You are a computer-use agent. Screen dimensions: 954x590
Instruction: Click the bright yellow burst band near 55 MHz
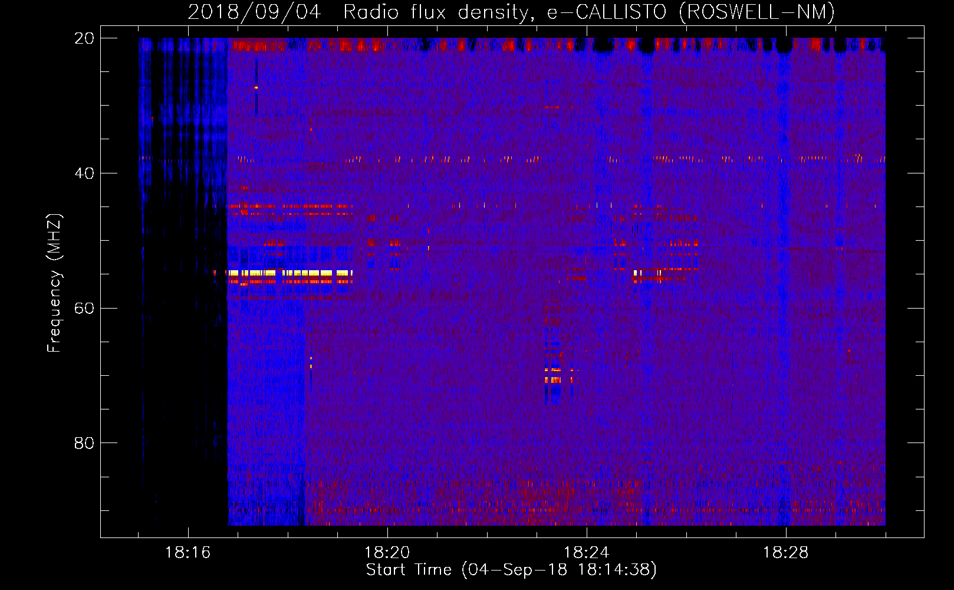pos(290,273)
